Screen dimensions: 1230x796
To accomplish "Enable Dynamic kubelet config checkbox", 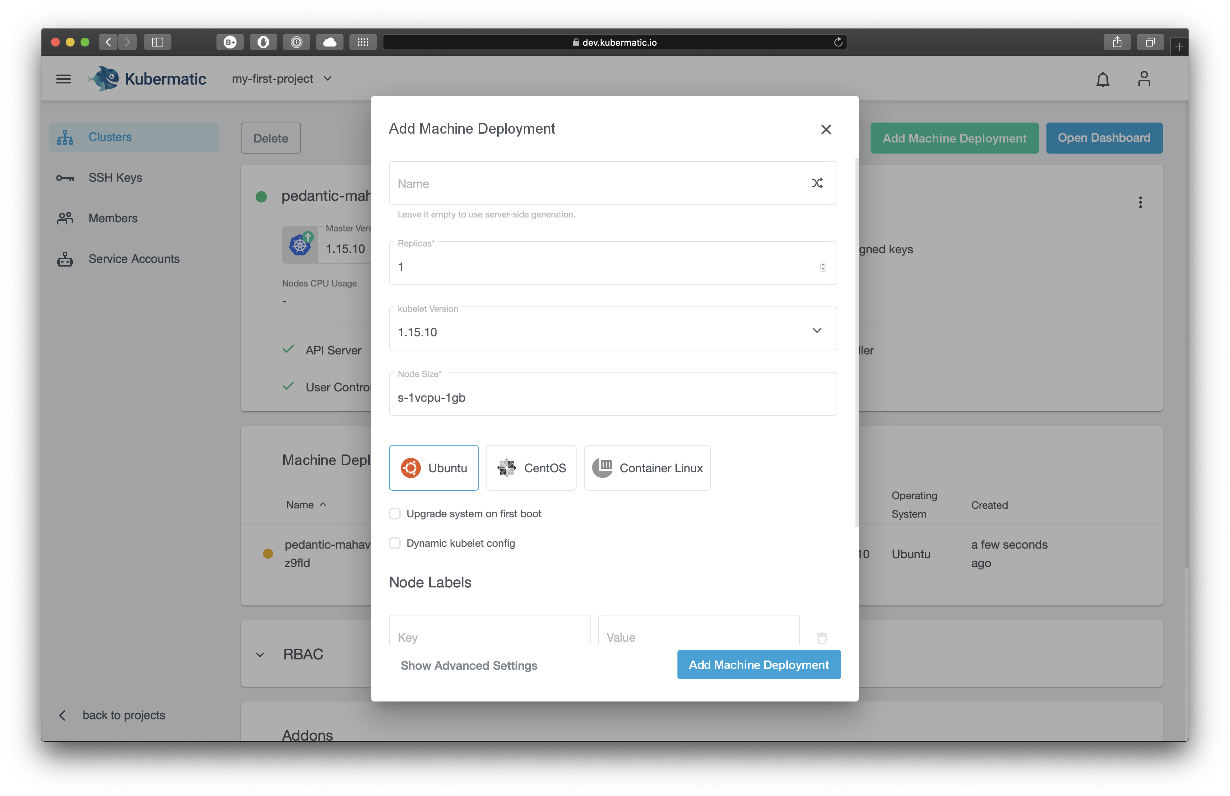I will [x=395, y=542].
